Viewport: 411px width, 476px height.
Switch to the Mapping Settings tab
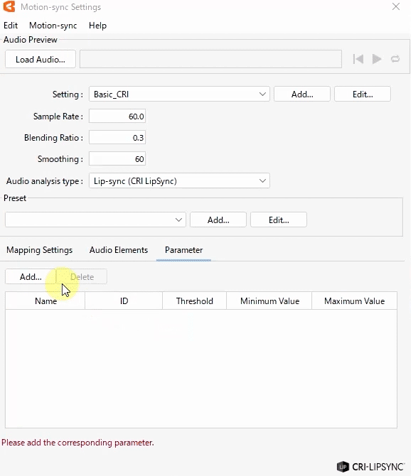click(x=40, y=250)
